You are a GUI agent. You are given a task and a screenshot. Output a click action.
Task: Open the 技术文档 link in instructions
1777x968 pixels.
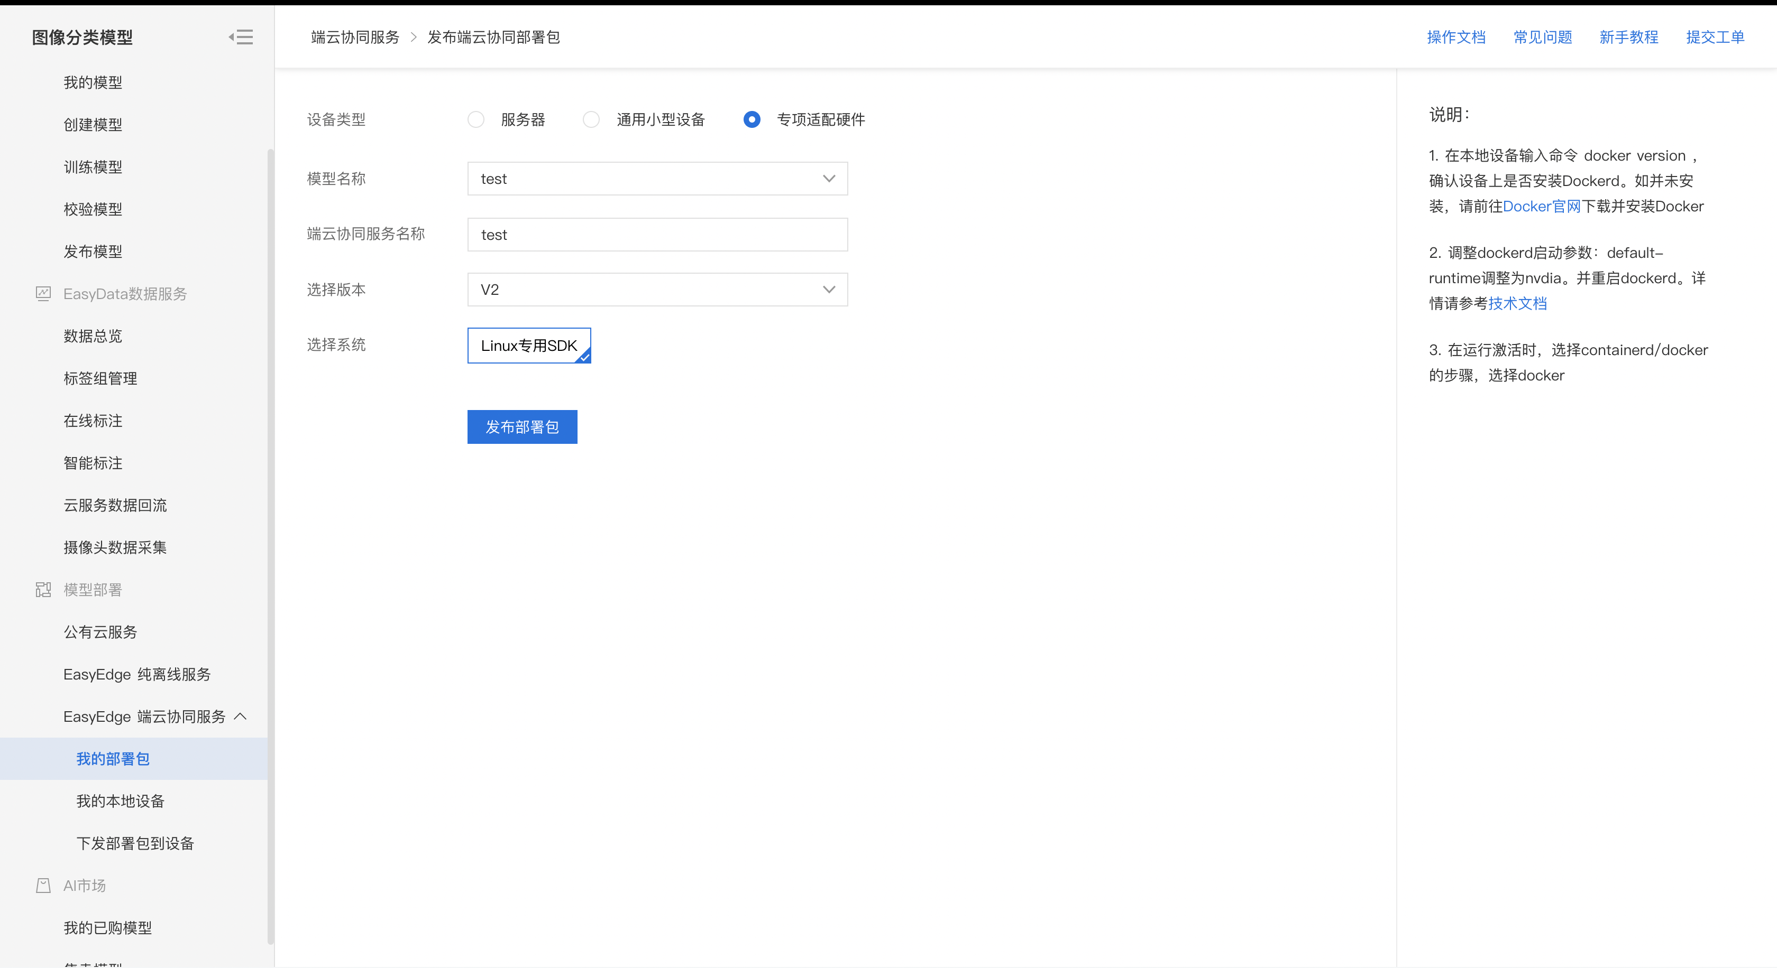pyautogui.click(x=1518, y=304)
